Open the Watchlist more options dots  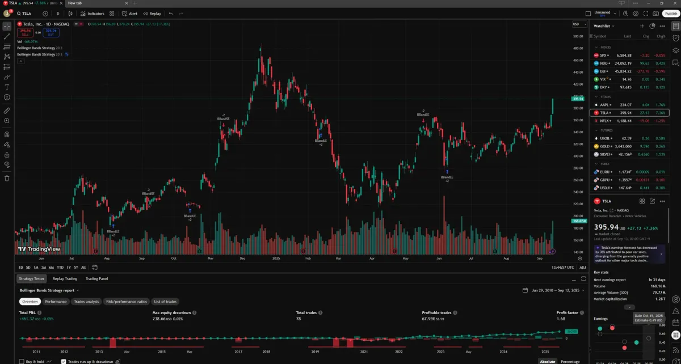coord(663,26)
